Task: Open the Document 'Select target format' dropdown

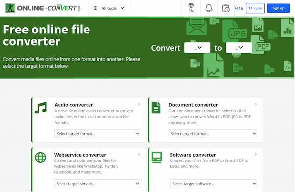Action: [212, 134]
